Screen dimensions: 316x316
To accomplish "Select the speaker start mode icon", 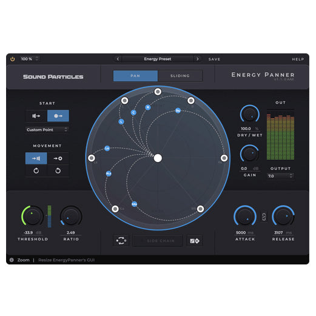I will [x=36, y=116].
